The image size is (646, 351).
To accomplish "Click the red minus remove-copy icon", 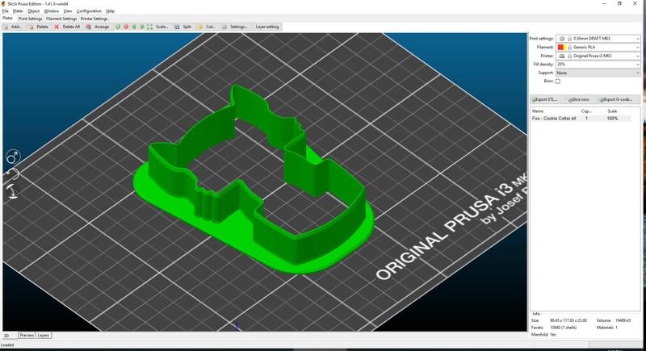I will pyautogui.click(x=126, y=27).
